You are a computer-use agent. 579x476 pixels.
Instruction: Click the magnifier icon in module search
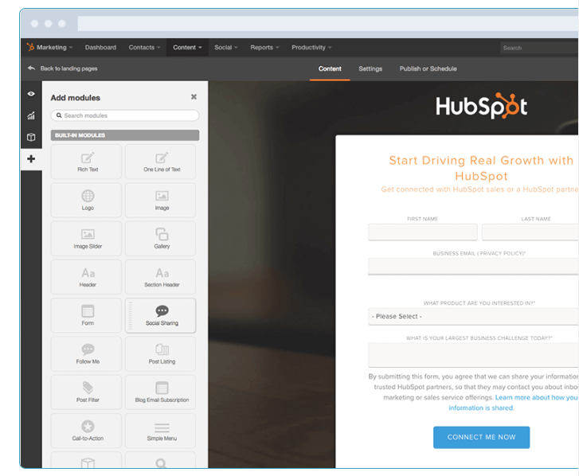pos(59,115)
